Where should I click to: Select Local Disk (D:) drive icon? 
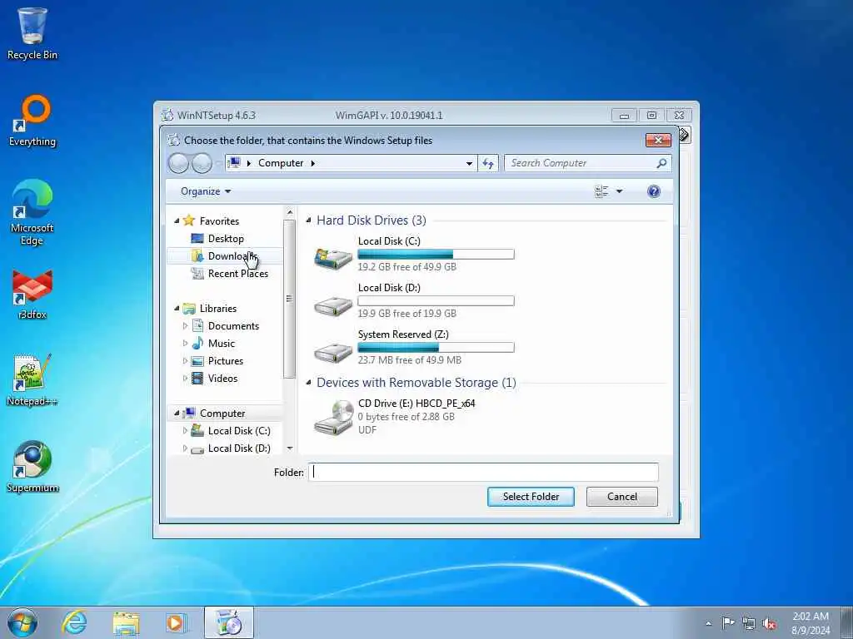point(333,306)
